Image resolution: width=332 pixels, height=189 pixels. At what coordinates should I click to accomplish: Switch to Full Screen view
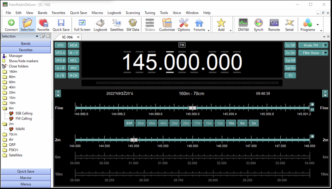point(82,25)
